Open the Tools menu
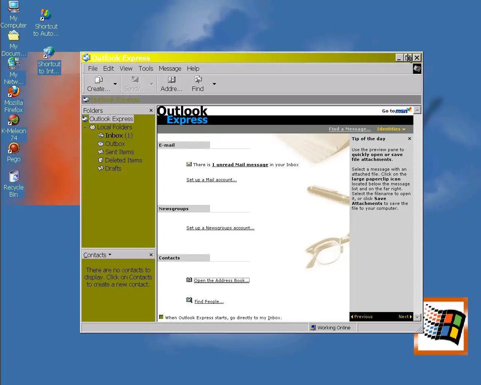The image size is (481, 385). pos(146,68)
